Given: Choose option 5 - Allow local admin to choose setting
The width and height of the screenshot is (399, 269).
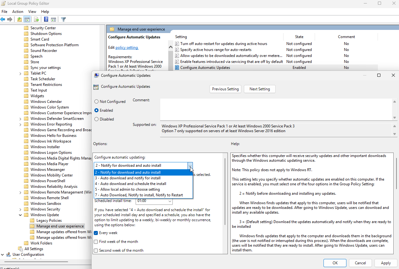Looking at the screenshot, I should [x=143, y=189].
